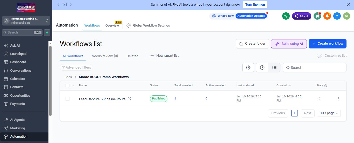Viewport: 354px width, 143px height.
Task: Click the sidebar Search box
Action: click(22, 32)
